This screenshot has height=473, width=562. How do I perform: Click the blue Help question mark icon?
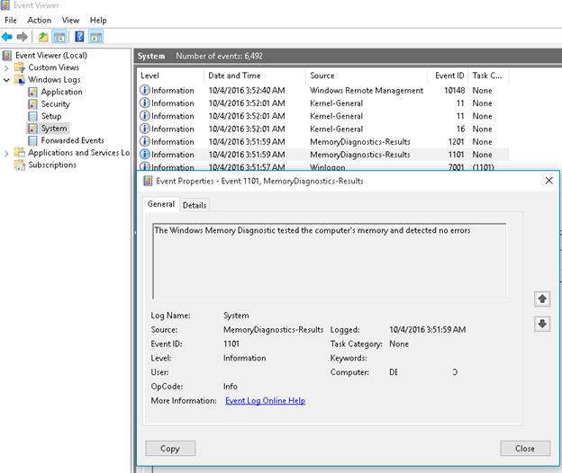point(79,37)
